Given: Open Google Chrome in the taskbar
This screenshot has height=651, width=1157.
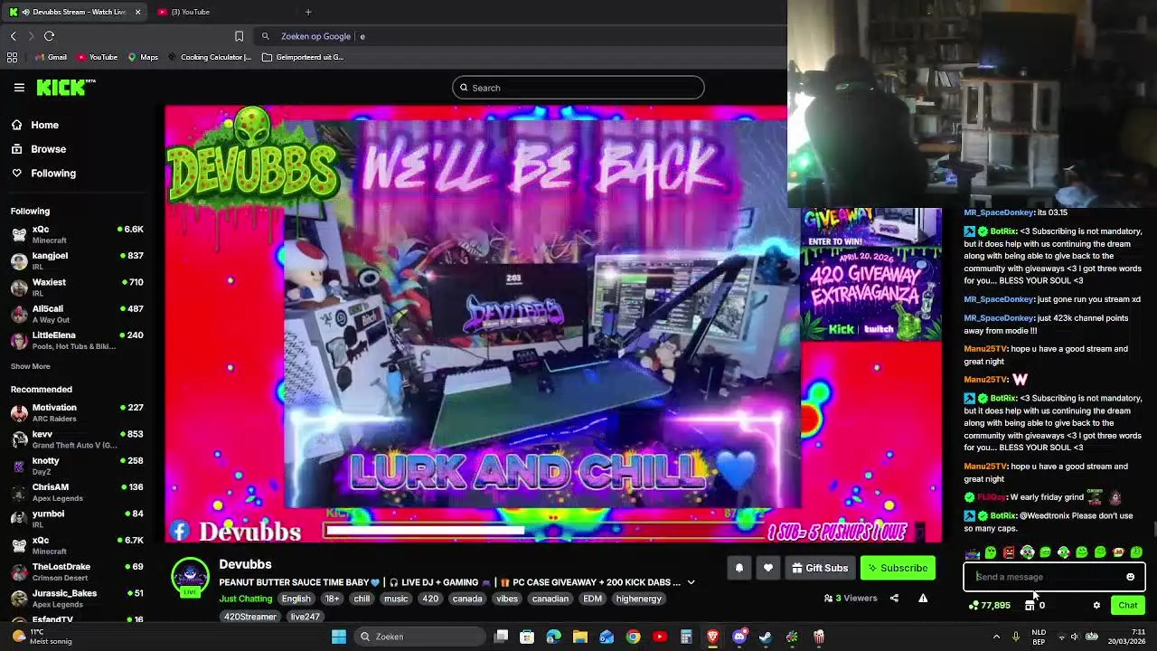Looking at the screenshot, I should pyautogui.click(x=633, y=637).
